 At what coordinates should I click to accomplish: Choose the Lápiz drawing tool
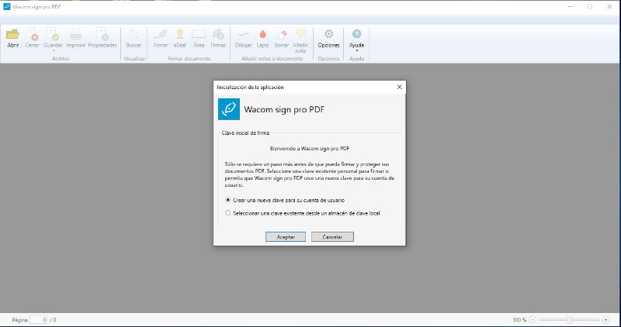262,35
